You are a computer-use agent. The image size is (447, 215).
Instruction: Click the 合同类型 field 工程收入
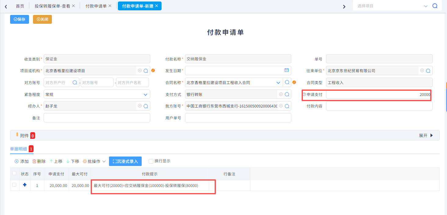pyautogui.click(x=379, y=83)
